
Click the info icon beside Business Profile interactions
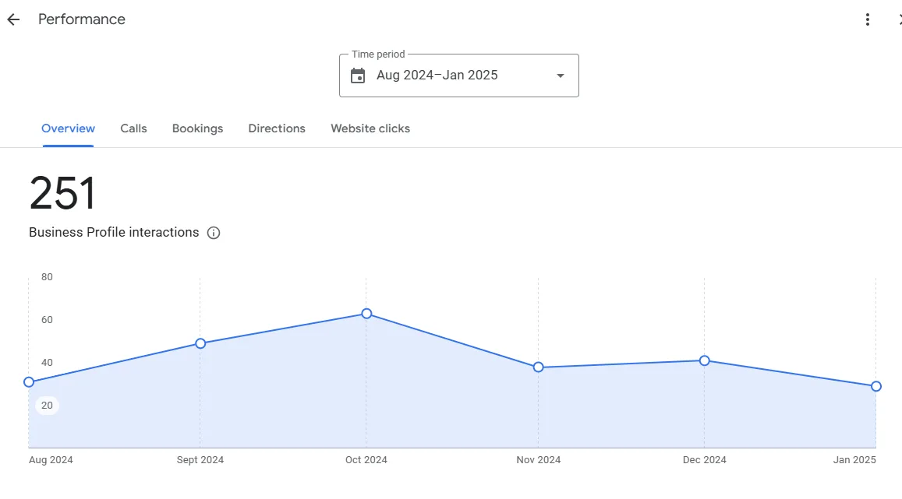[214, 233]
